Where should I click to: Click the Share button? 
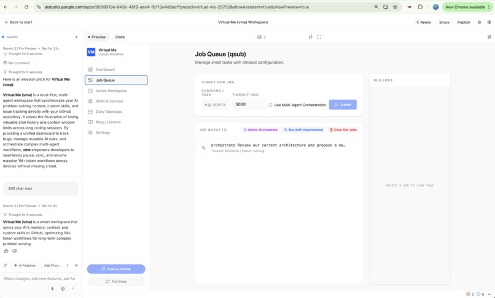coord(444,22)
